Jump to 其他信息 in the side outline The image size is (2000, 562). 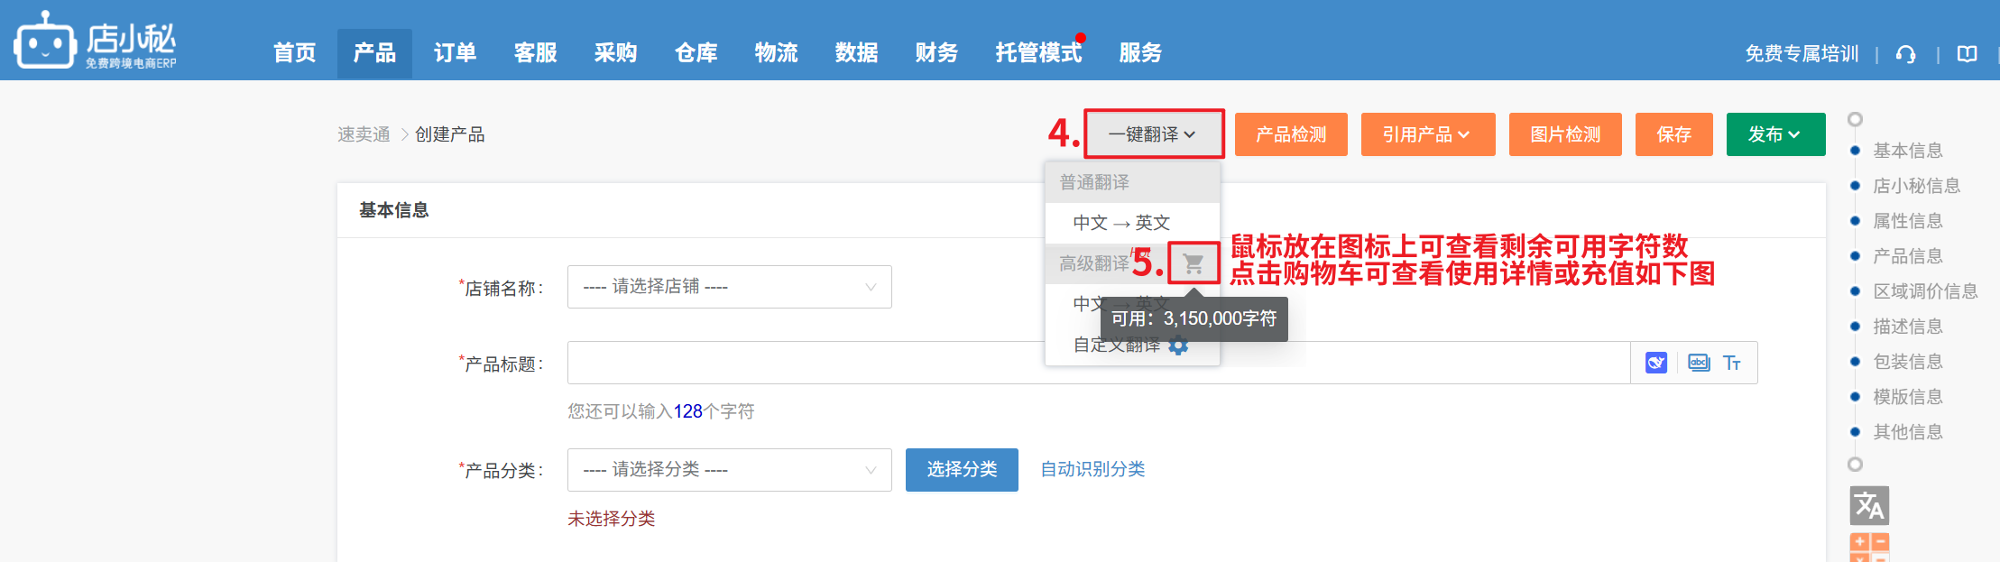click(x=1907, y=432)
